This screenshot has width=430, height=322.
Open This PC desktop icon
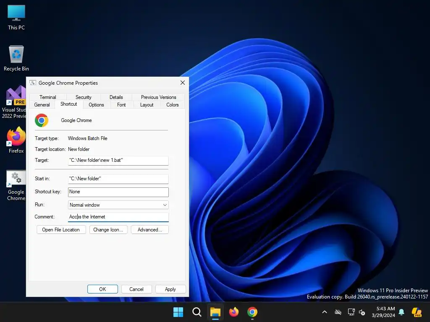click(16, 18)
